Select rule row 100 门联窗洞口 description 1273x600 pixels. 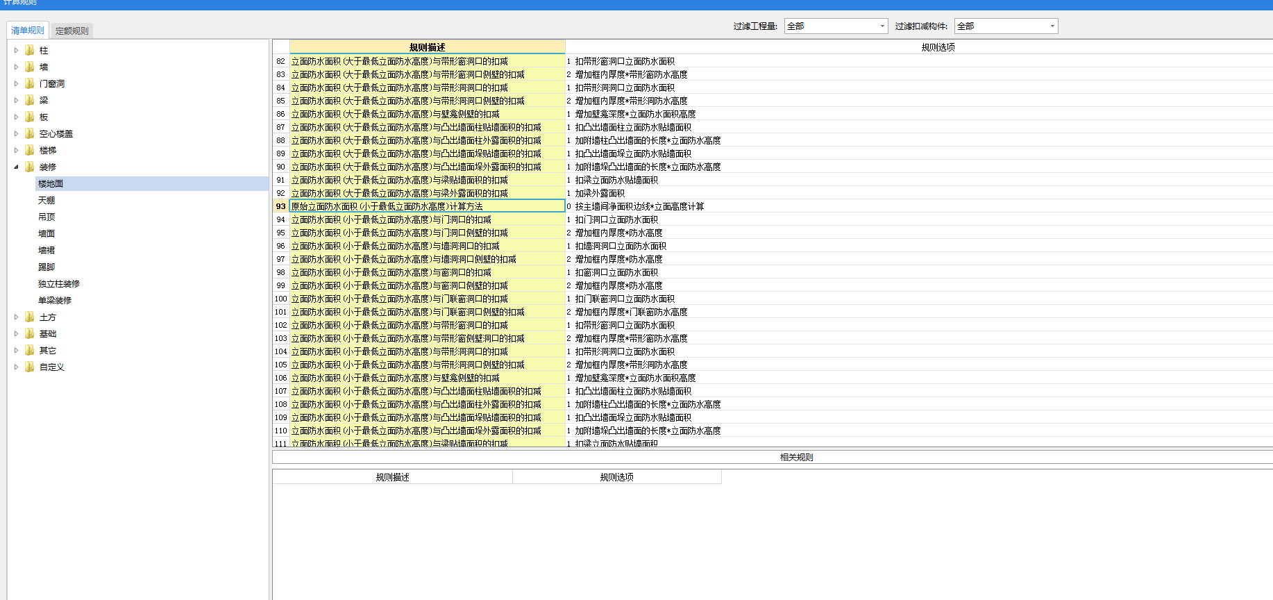coord(427,299)
